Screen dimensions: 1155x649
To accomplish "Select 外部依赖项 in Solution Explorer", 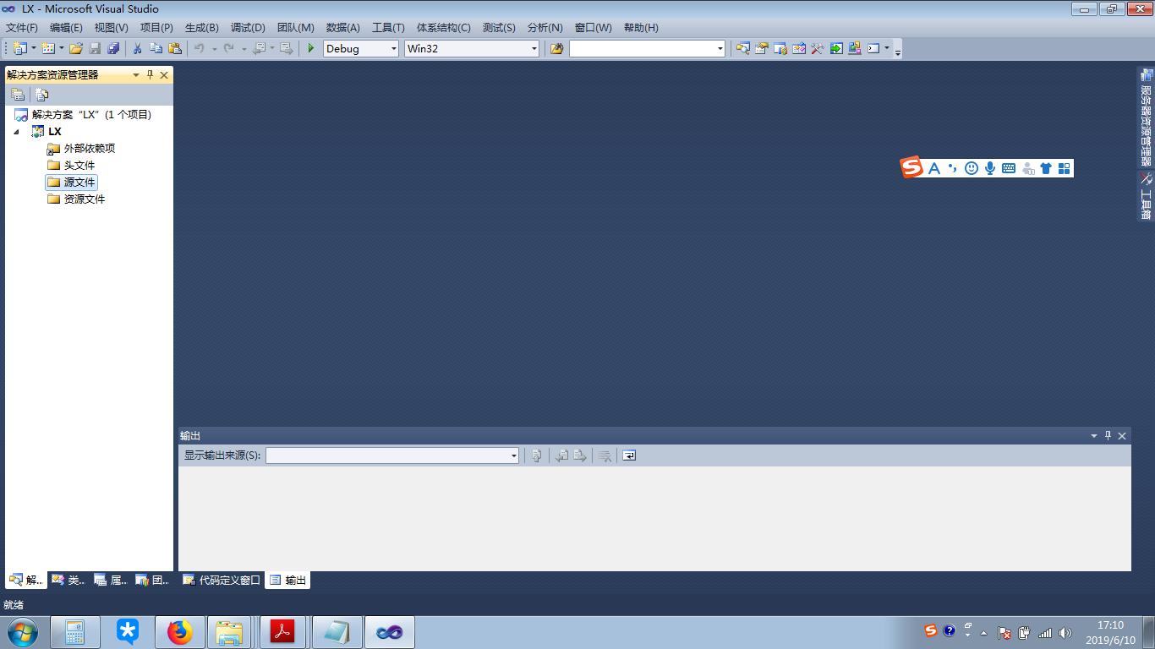I will (82, 148).
